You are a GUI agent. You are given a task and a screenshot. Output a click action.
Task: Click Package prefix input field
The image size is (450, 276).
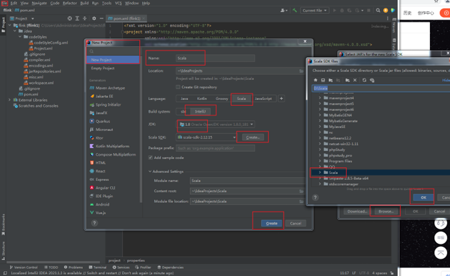click(215, 148)
